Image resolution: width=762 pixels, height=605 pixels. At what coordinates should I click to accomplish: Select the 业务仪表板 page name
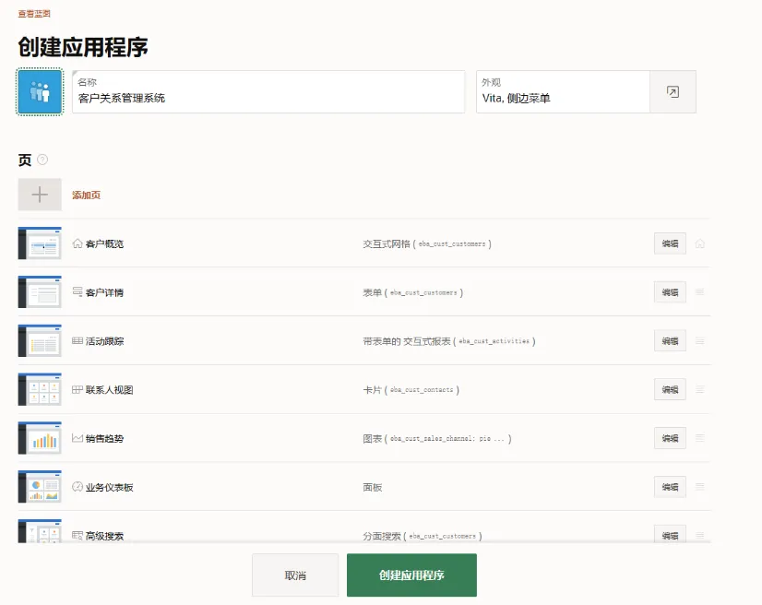click(x=110, y=487)
